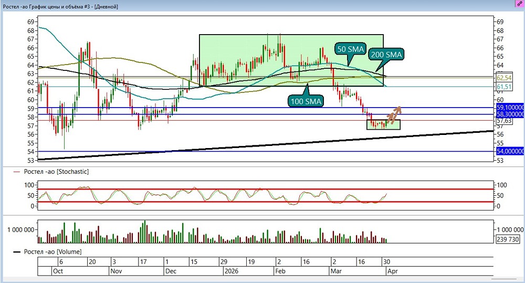Select the window title 'Ростел -ао График цены и объёма #3'
The width and height of the screenshot is (525, 283).
(x=48, y=6)
